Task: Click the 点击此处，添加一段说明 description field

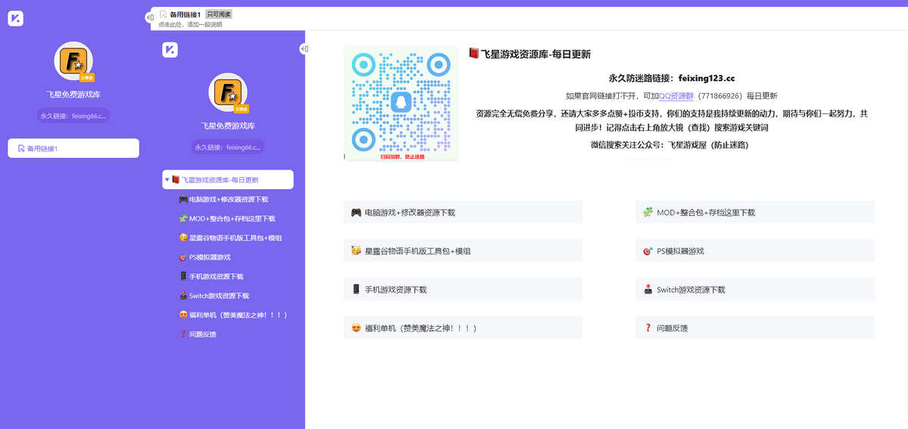Action: click(x=190, y=24)
